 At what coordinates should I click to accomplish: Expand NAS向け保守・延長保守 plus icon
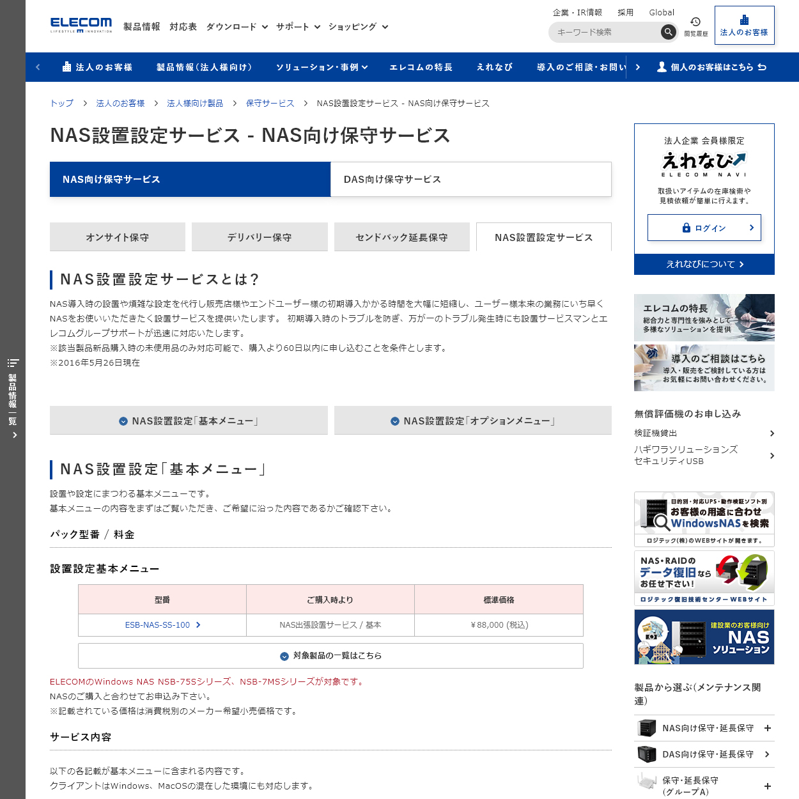(x=768, y=728)
